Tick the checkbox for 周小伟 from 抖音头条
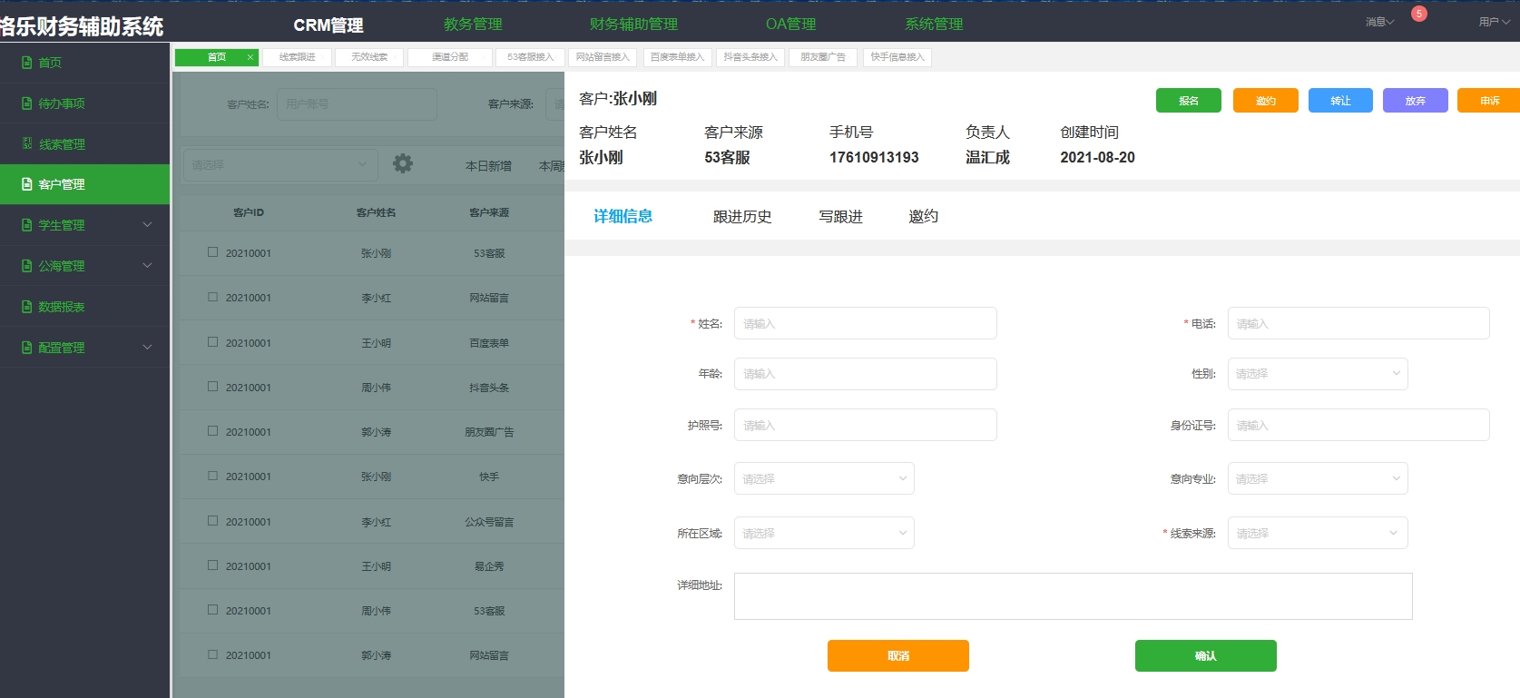Screen dimensions: 1520x698 pos(212,387)
